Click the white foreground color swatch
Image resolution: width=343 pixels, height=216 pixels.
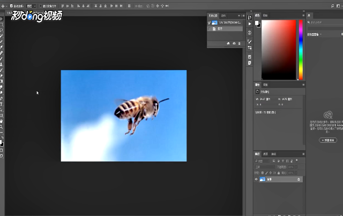point(257,22)
